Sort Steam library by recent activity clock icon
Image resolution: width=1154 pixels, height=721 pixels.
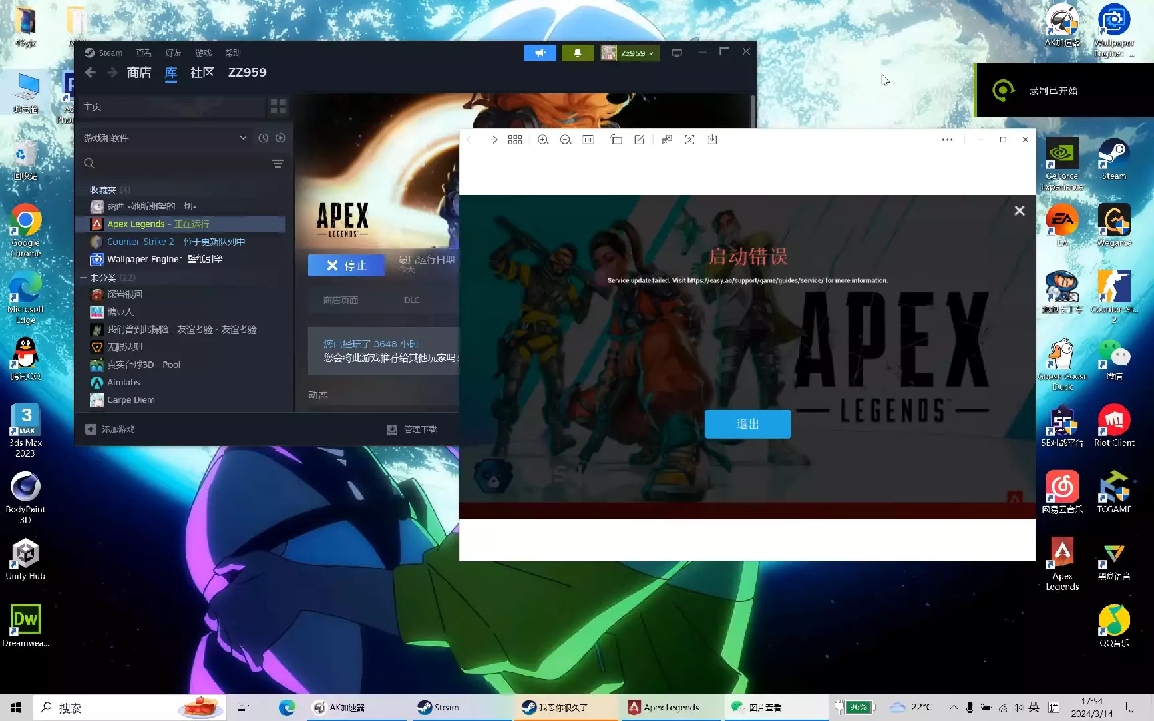coord(264,138)
